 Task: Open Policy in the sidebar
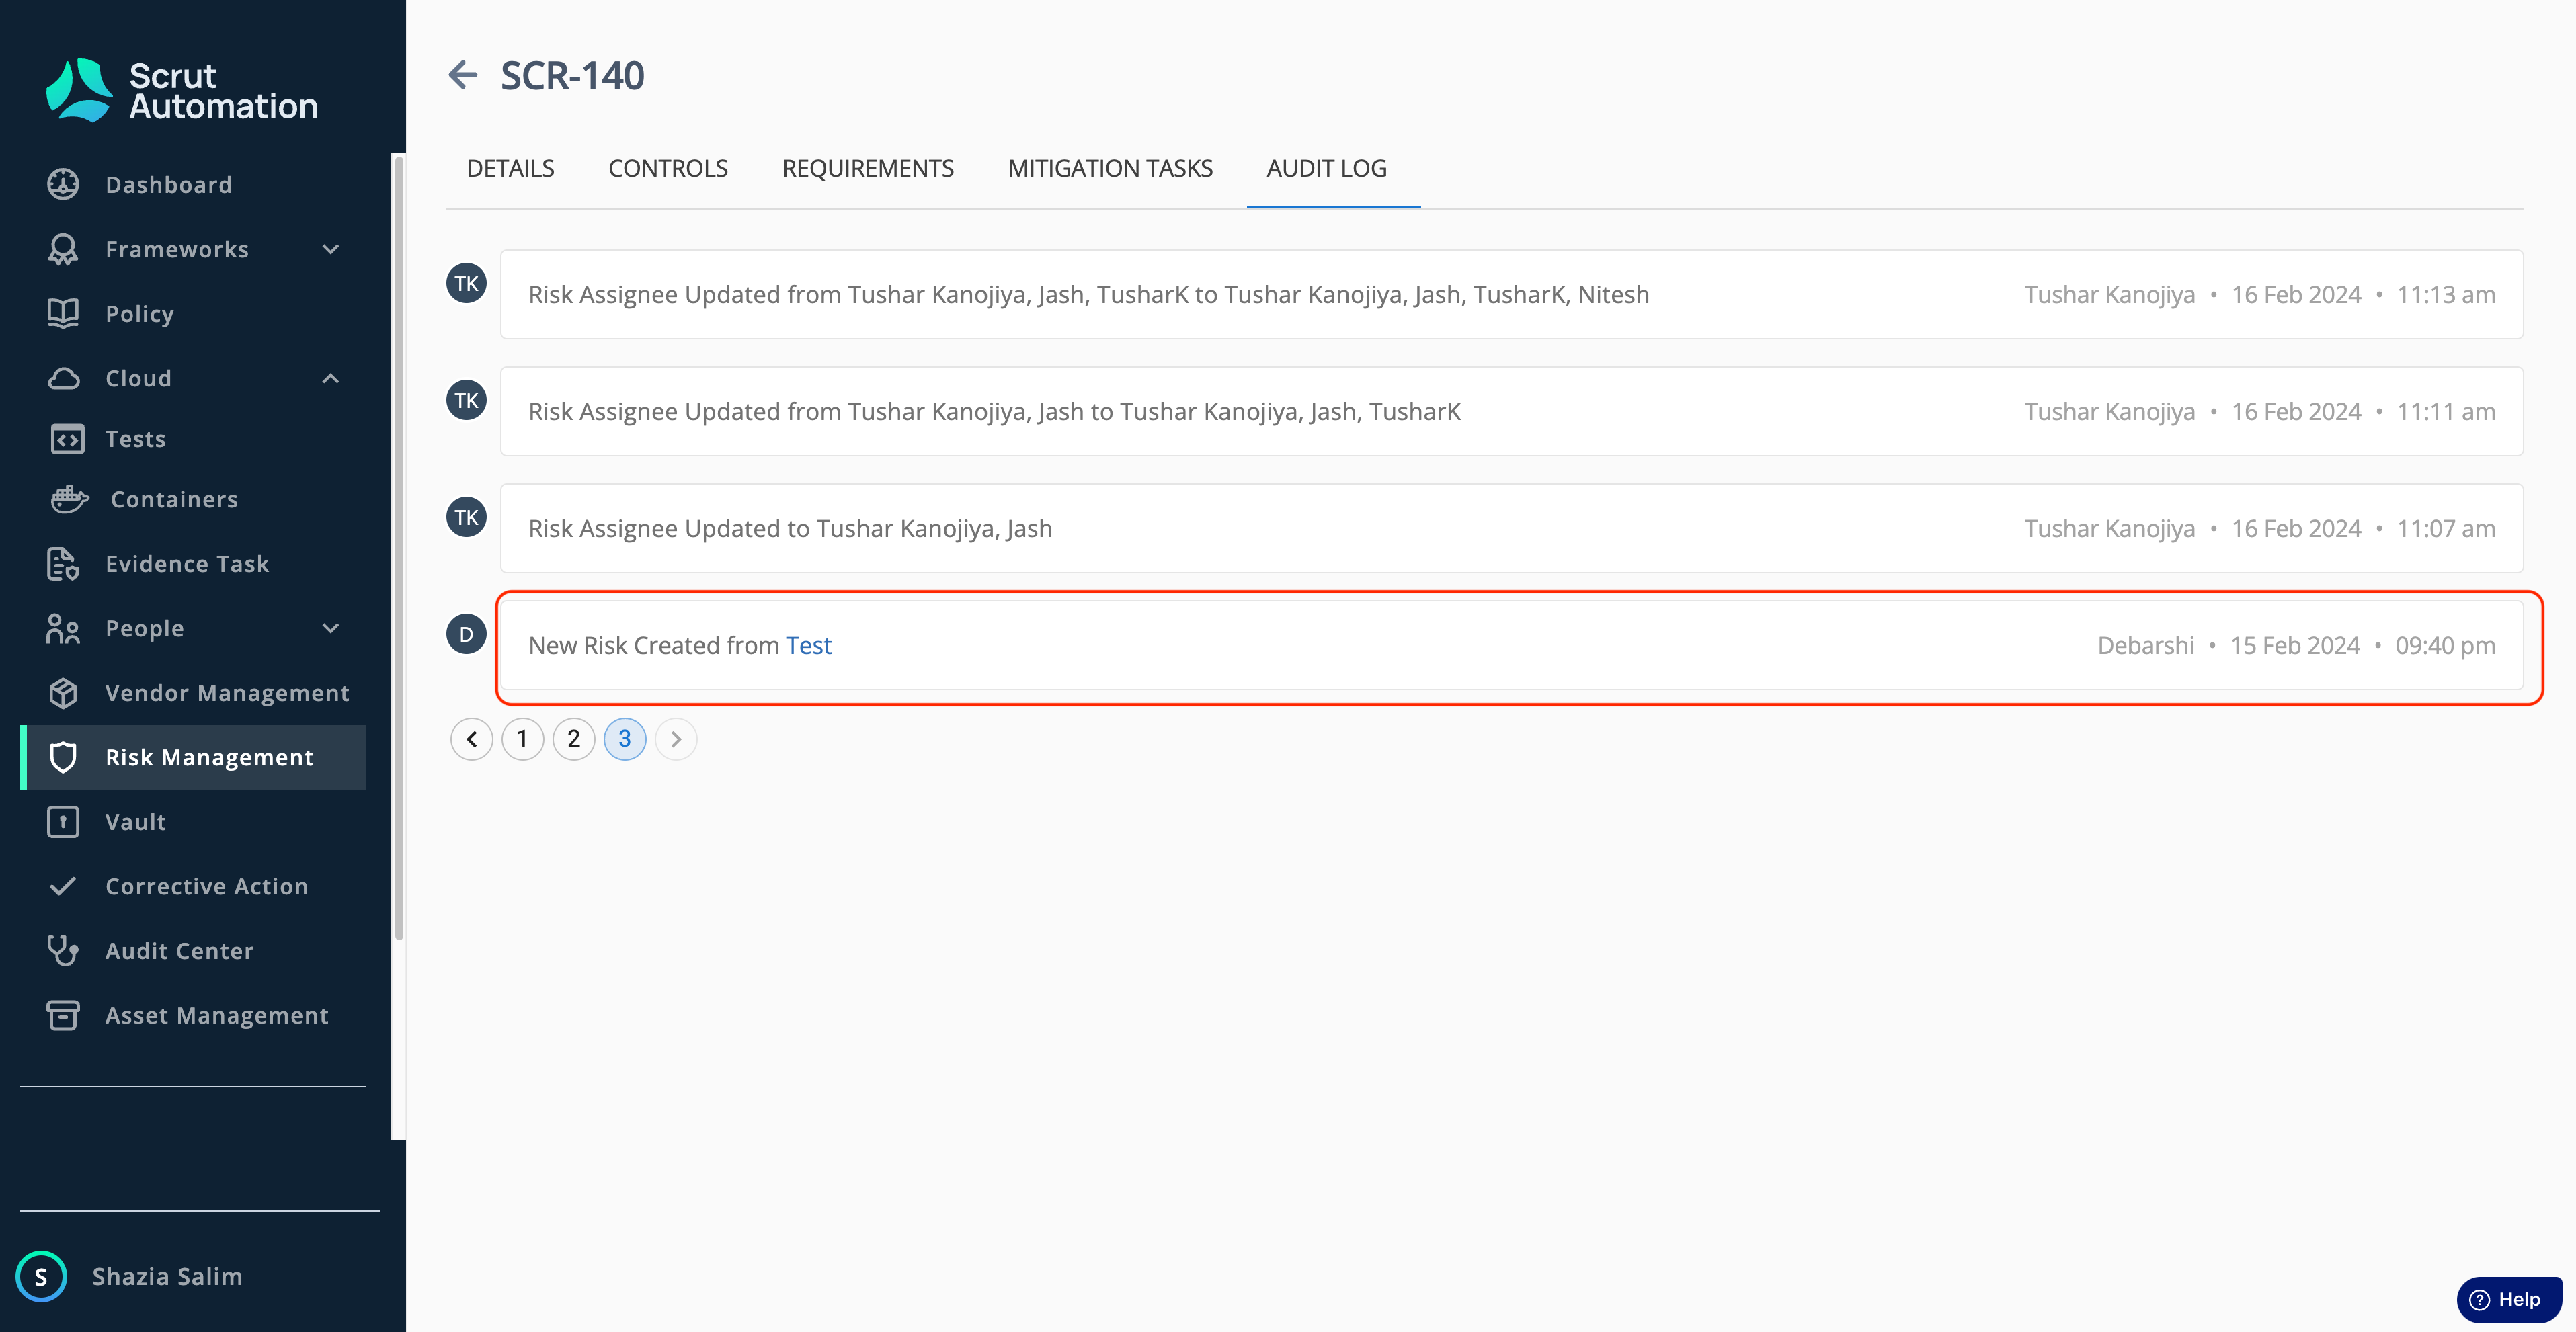pos(192,314)
